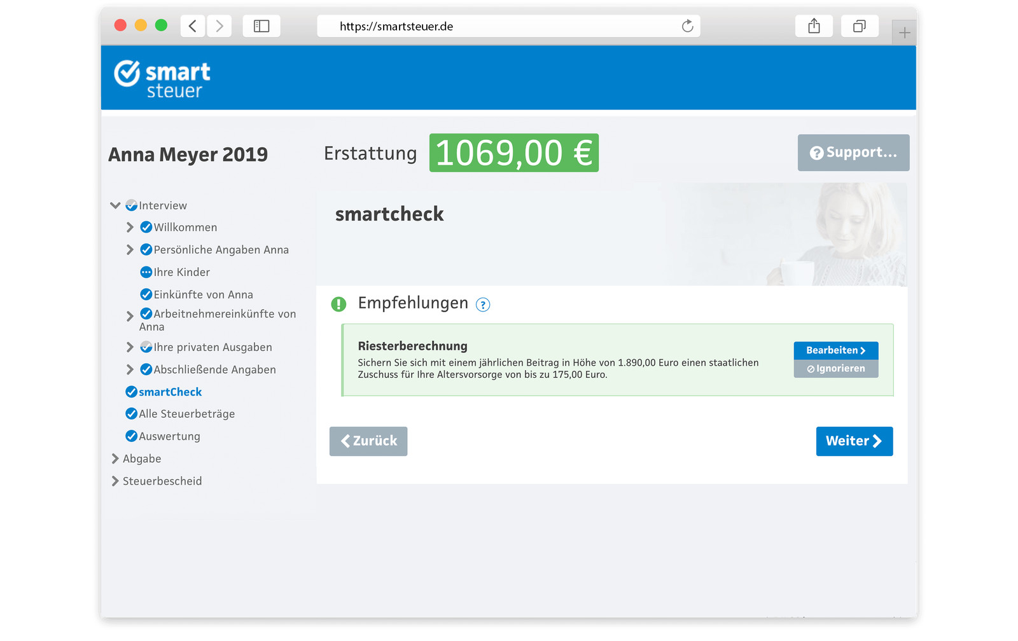The height and width of the screenshot is (641, 1018).
Task: Open Arbeitnehmereinkünfte von Anna entry
Action: [218, 320]
